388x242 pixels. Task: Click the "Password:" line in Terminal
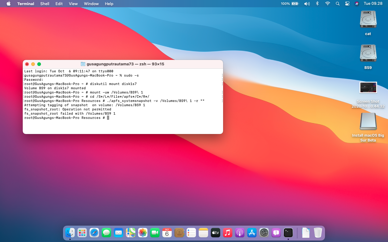[x=34, y=80]
